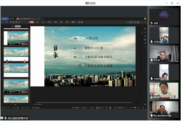The width and height of the screenshot is (181, 121).
Task: Click the 分享 share button
Action: (x=137, y=22)
